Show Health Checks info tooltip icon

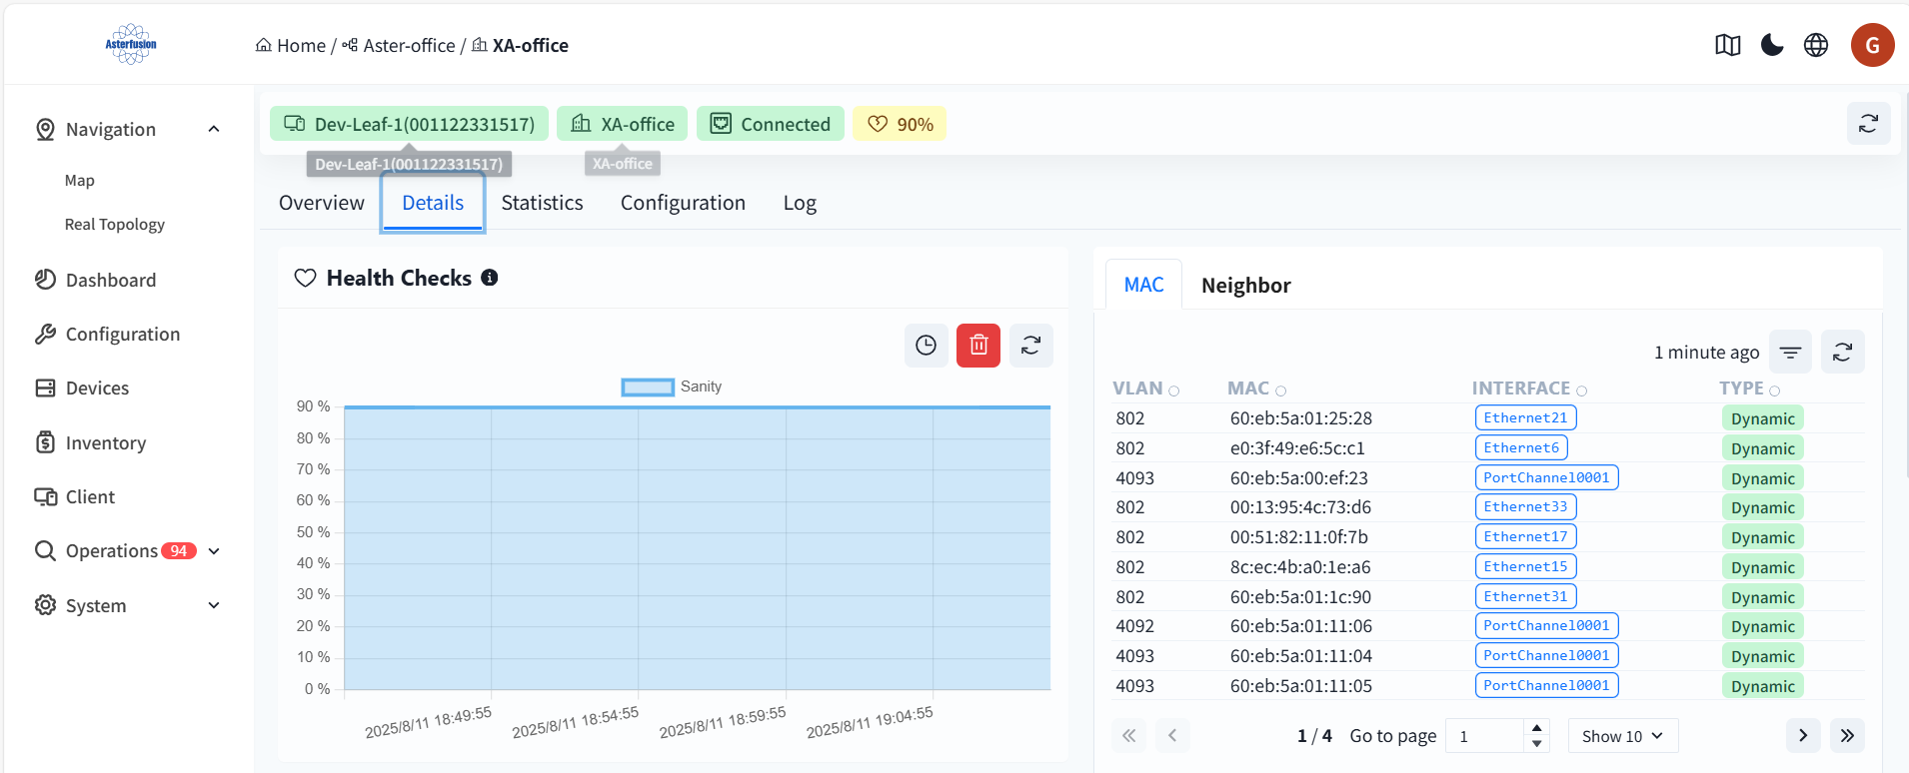click(490, 278)
